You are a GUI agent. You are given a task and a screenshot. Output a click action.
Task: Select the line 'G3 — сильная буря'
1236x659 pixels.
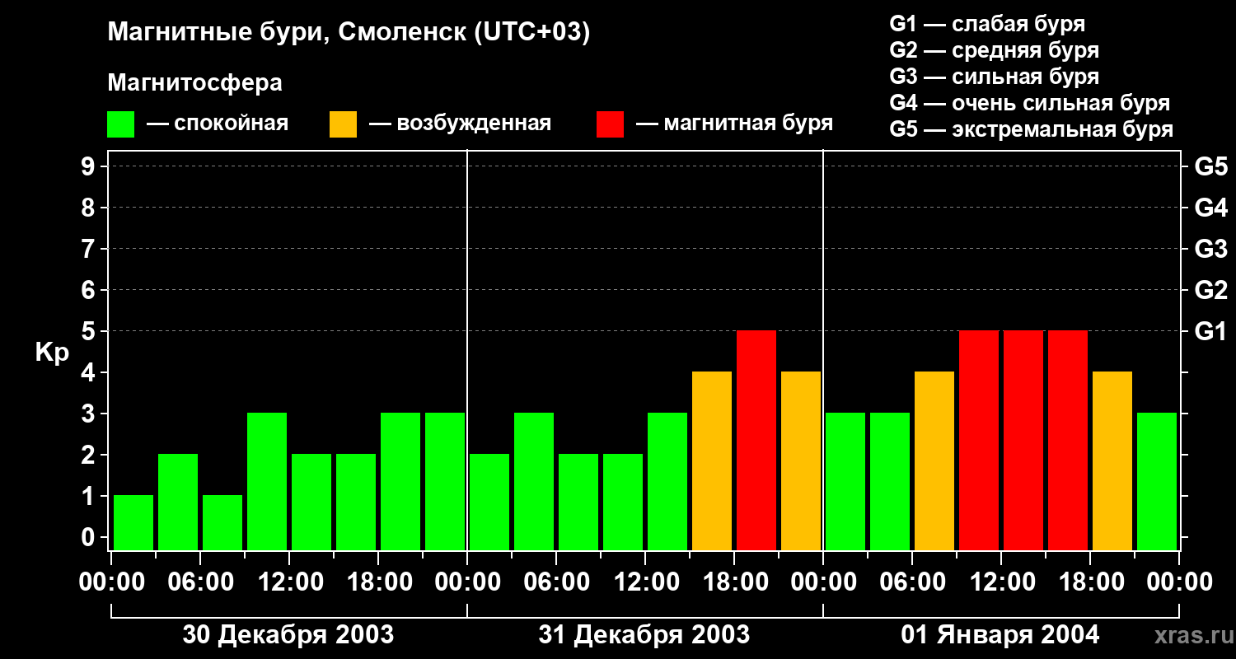[994, 77]
